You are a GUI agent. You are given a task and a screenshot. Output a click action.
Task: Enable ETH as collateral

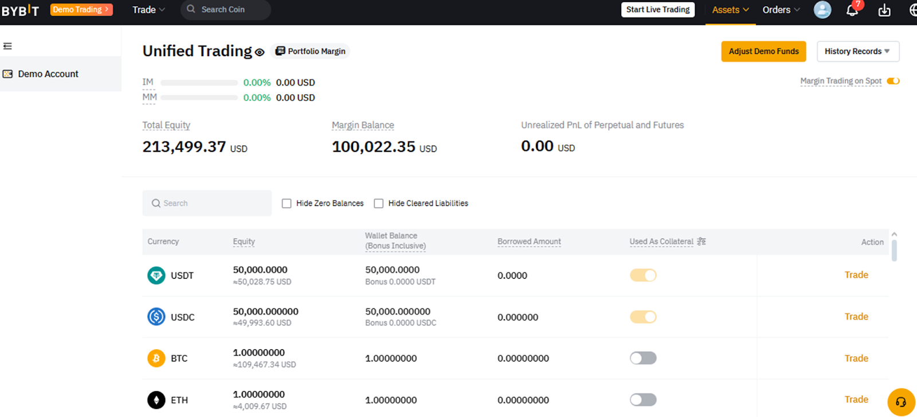tap(643, 400)
